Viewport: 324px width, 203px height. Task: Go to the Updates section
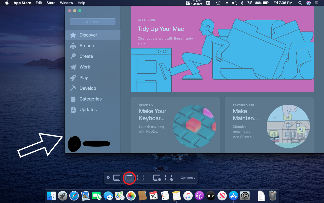click(x=88, y=110)
